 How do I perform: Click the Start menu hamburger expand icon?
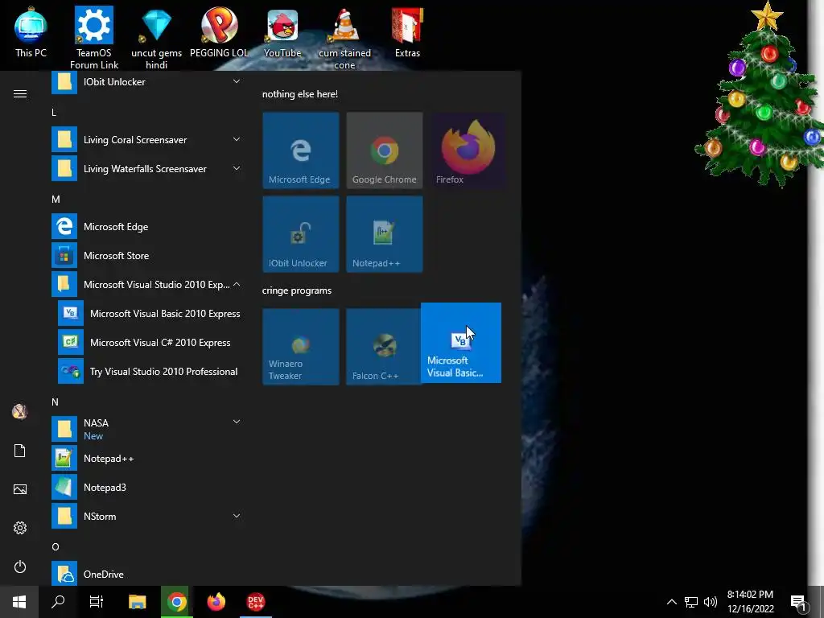20,93
